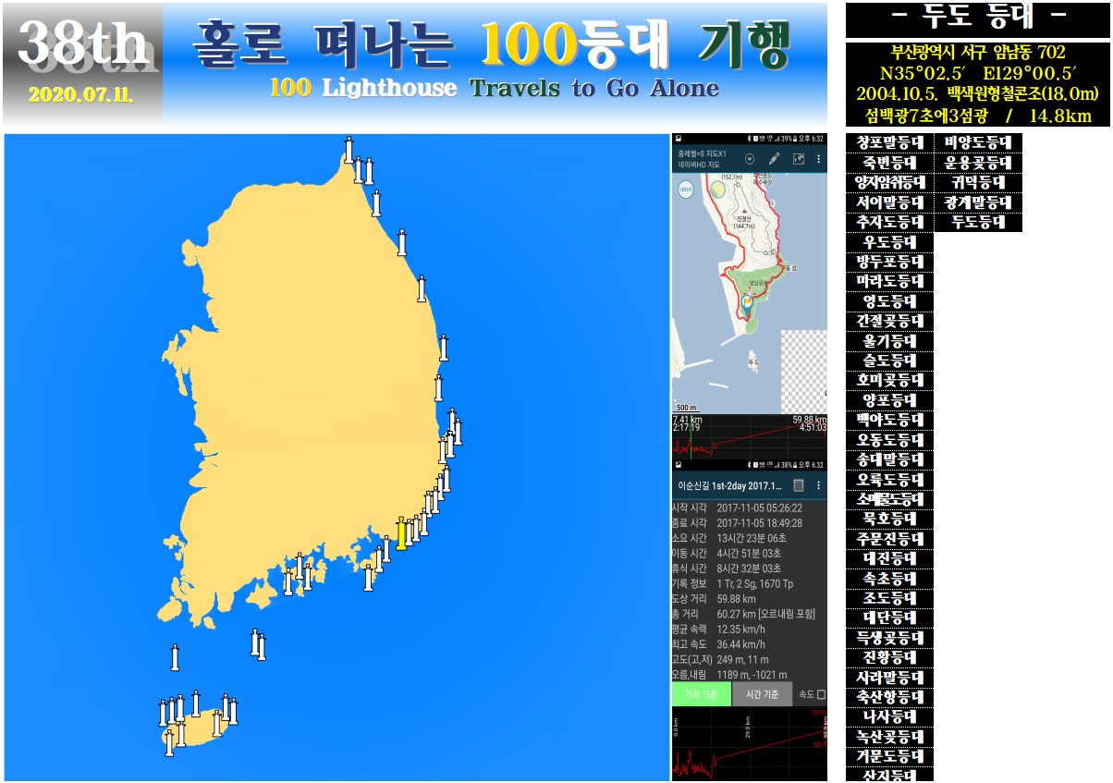Screen dimensions: 1113x783
Task: Open the 송대말등대 entry
Action: (x=889, y=459)
